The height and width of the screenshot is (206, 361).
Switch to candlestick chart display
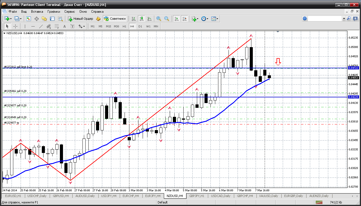[142, 19]
